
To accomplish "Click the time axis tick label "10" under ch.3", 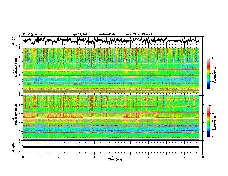I will click(202, 157).
